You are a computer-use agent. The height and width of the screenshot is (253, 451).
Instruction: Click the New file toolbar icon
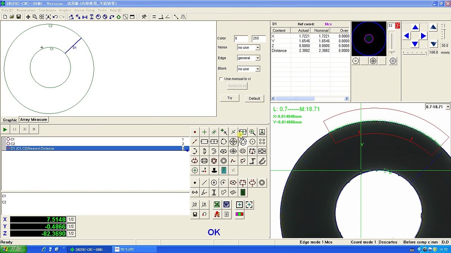tap(5, 17)
